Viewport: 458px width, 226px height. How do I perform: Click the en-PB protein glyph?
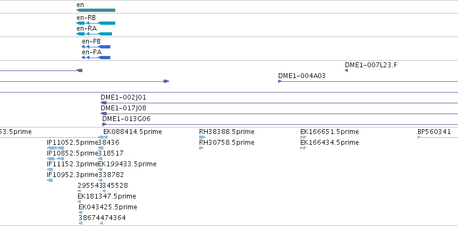point(96,47)
